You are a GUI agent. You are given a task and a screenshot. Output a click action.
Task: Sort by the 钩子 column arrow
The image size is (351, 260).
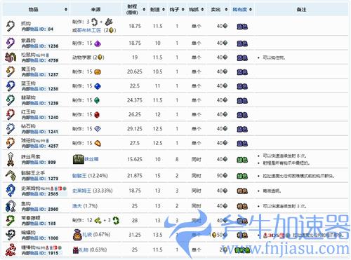[x=183, y=9]
